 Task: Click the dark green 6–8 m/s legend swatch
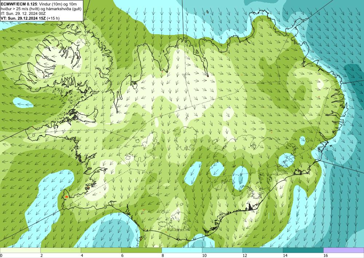141,250
